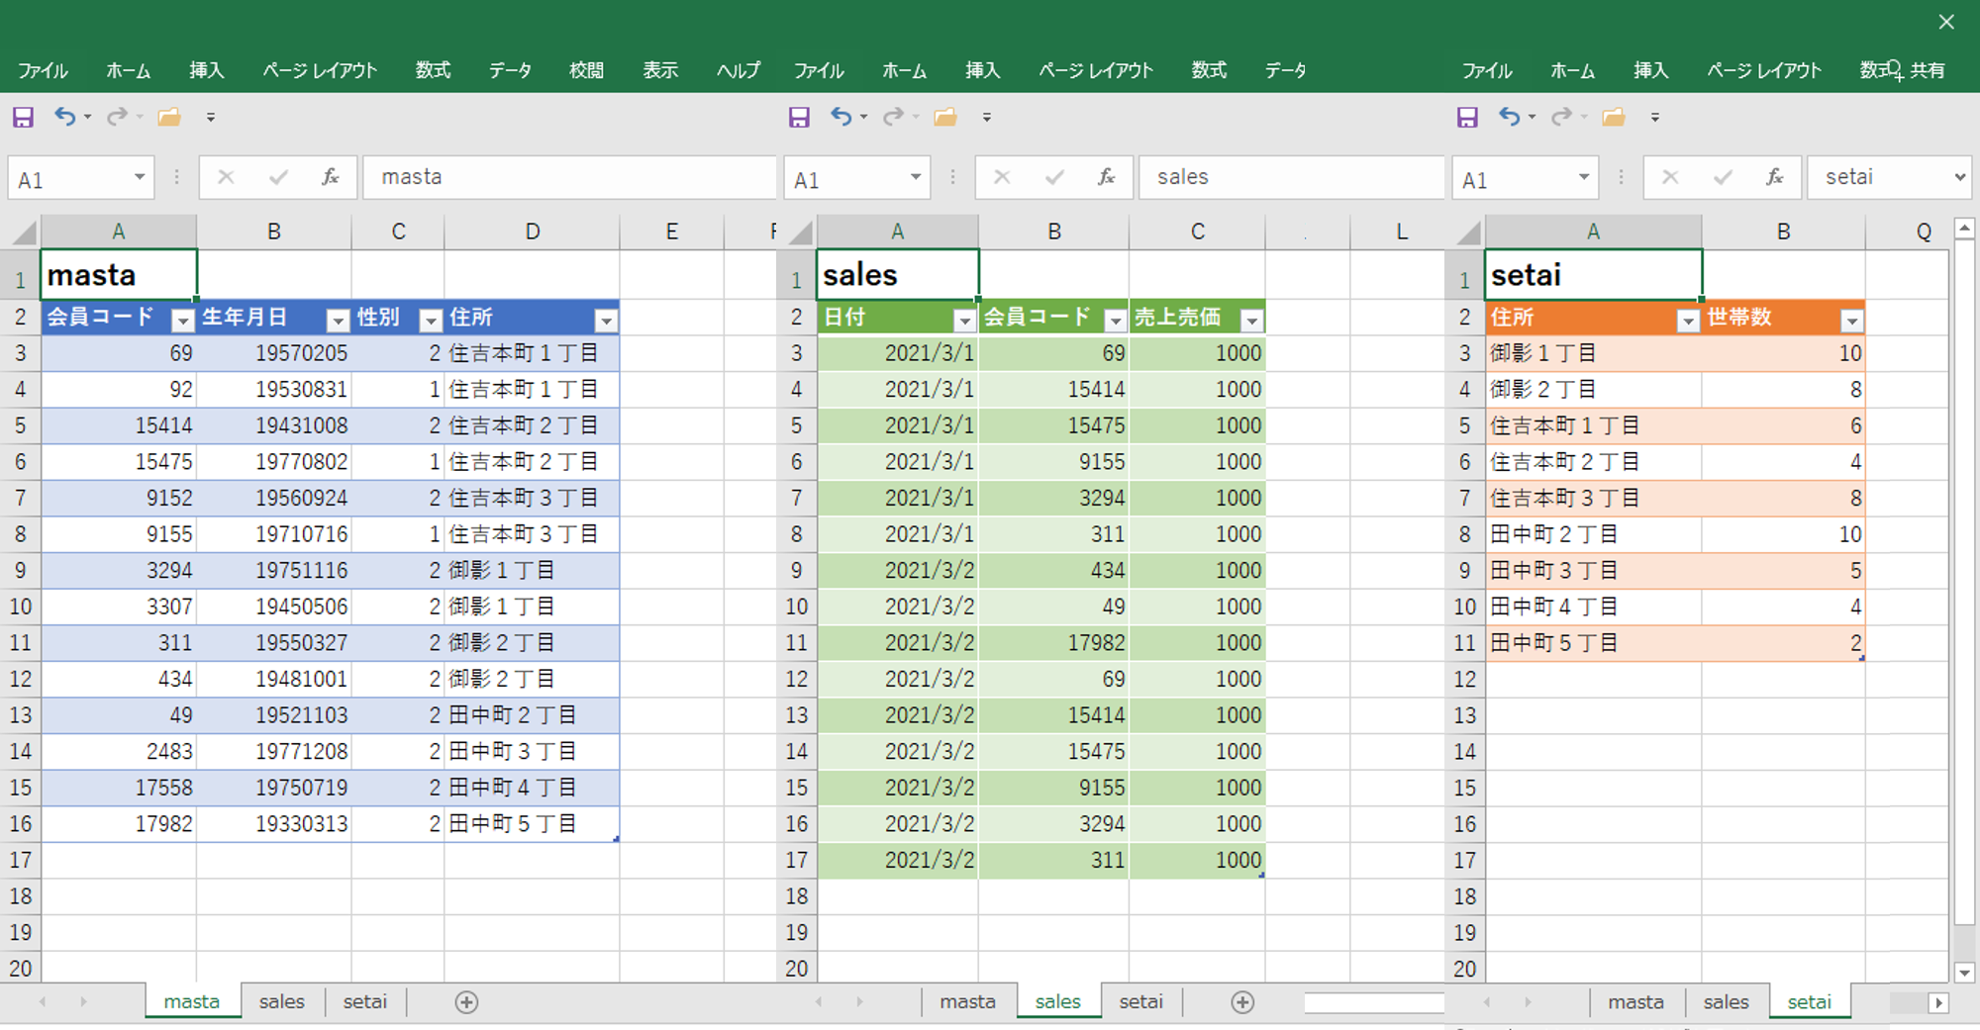The height and width of the screenshot is (1030, 1980).
Task: Open the 校閲 ribbon tab
Action: tap(586, 70)
